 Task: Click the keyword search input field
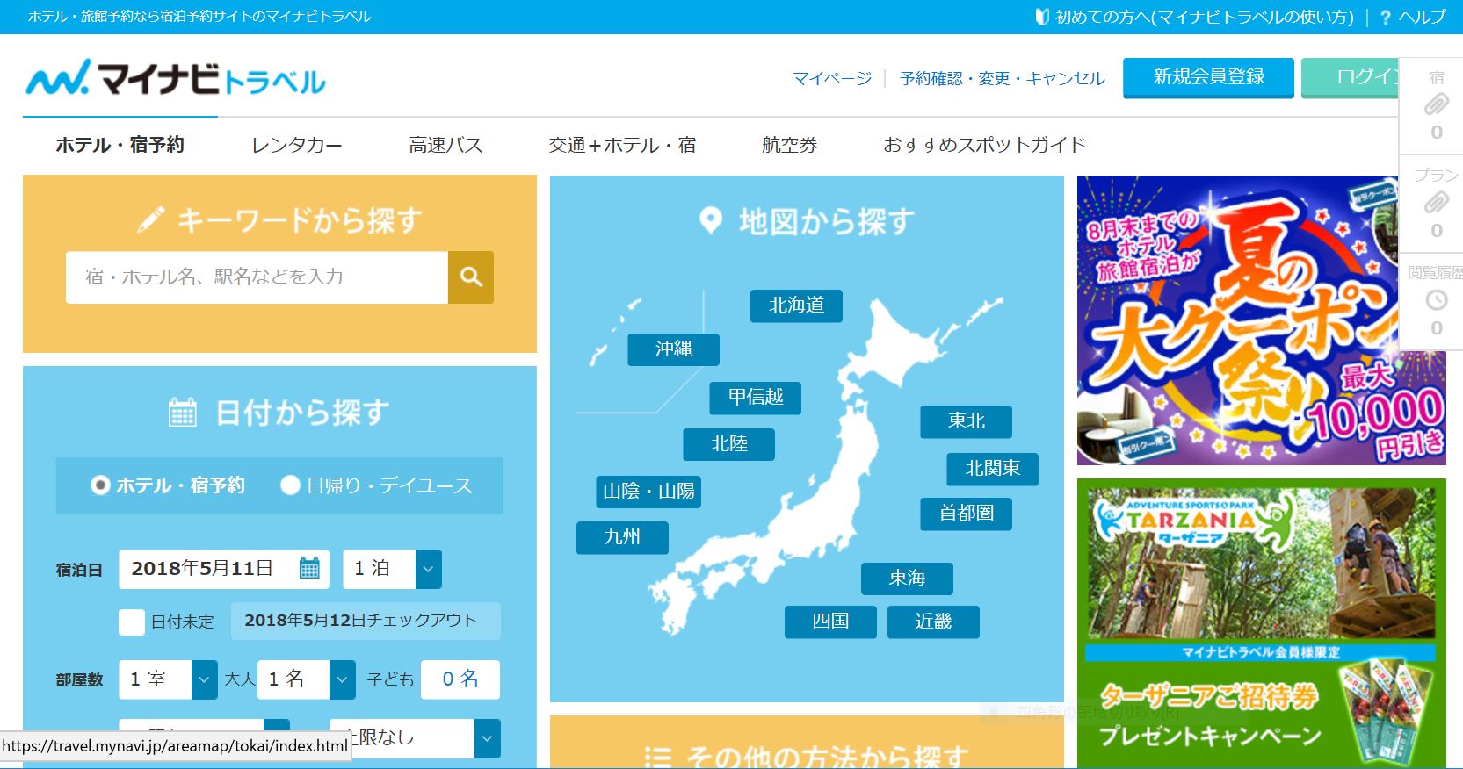[x=257, y=277]
